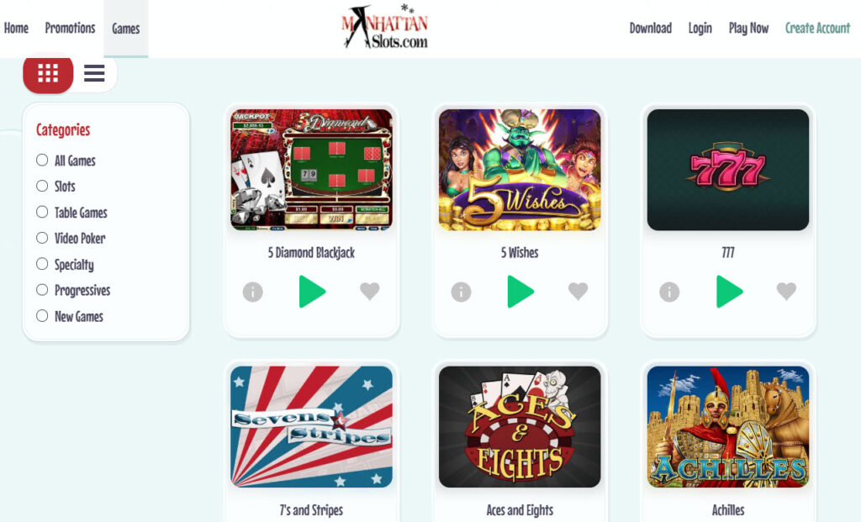
Task: Mark 777 as favorite
Action: (x=786, y=291)
